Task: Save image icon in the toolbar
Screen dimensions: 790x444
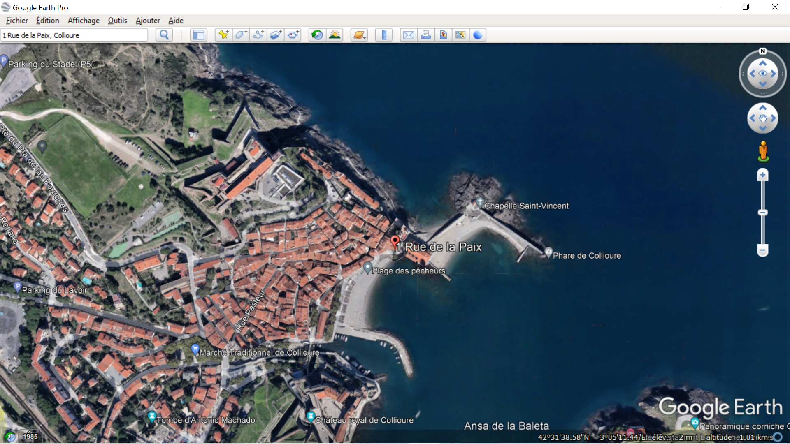Action: (443, 35)
